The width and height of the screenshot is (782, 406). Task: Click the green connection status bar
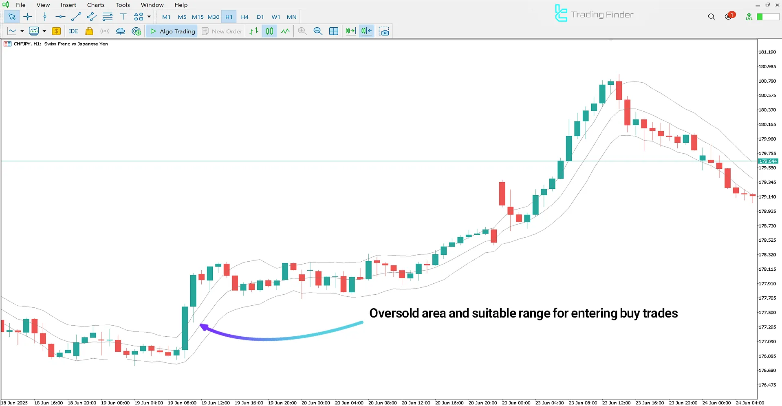tap(768, 17)
